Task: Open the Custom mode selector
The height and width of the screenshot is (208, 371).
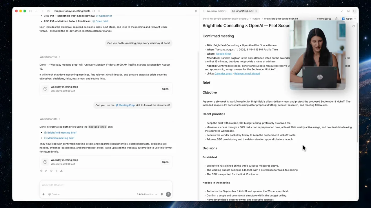Action: [54, 194]
